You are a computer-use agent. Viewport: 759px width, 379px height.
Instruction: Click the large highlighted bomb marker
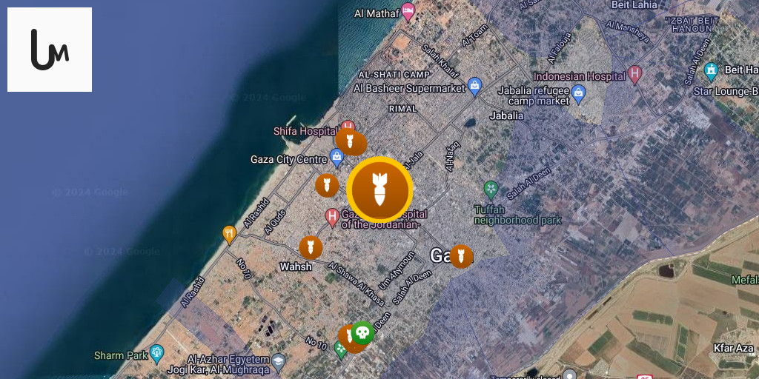(x=380, y=189)
